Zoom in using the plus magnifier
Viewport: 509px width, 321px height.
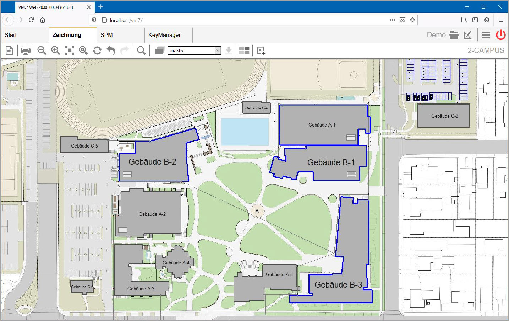coord(55,50)
